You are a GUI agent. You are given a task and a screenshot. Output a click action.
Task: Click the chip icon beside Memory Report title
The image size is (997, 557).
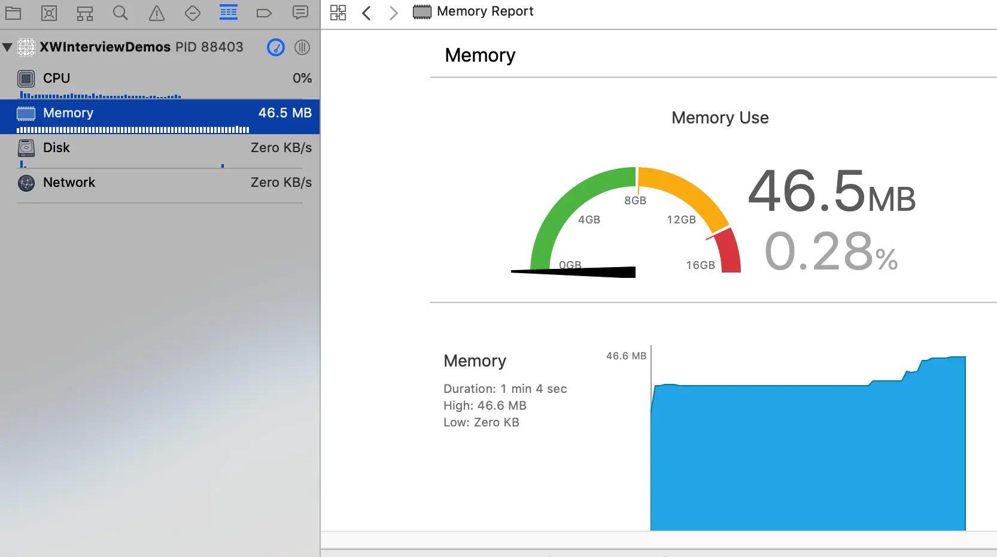pyautogui.click(x=422, y=12)
